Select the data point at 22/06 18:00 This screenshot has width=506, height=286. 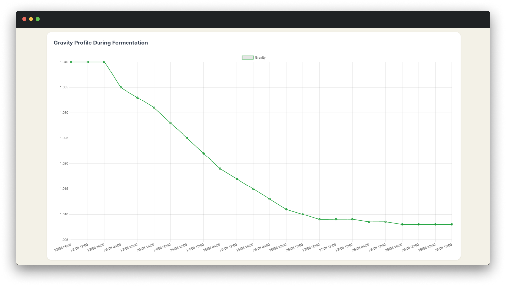point(104,62)
